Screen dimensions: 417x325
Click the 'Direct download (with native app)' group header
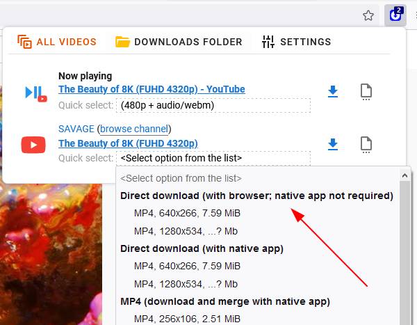click(x=202, y=248)
